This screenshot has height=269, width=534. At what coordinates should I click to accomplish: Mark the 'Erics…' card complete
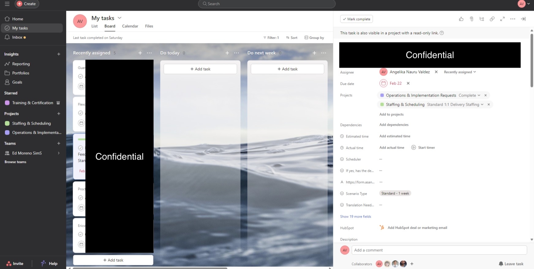click(x=81, y=234)
